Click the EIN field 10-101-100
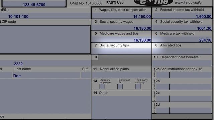The image size is (214, 120). (45, 16)
